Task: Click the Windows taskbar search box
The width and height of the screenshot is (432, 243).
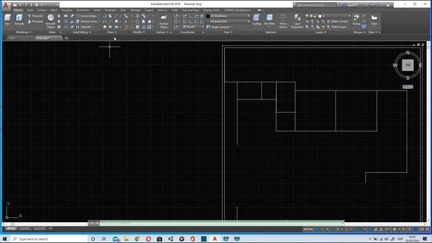Action: coord(49,239)
